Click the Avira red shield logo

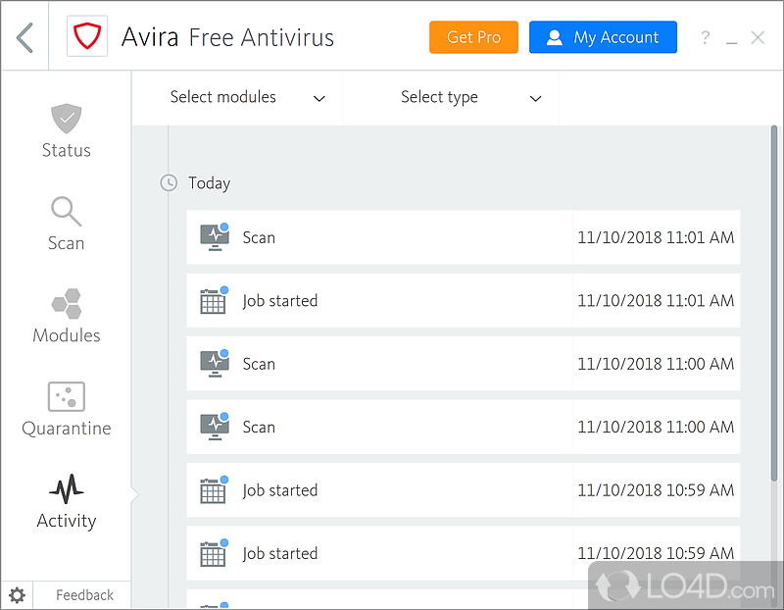pyautogui.click(x=87, y=37)
